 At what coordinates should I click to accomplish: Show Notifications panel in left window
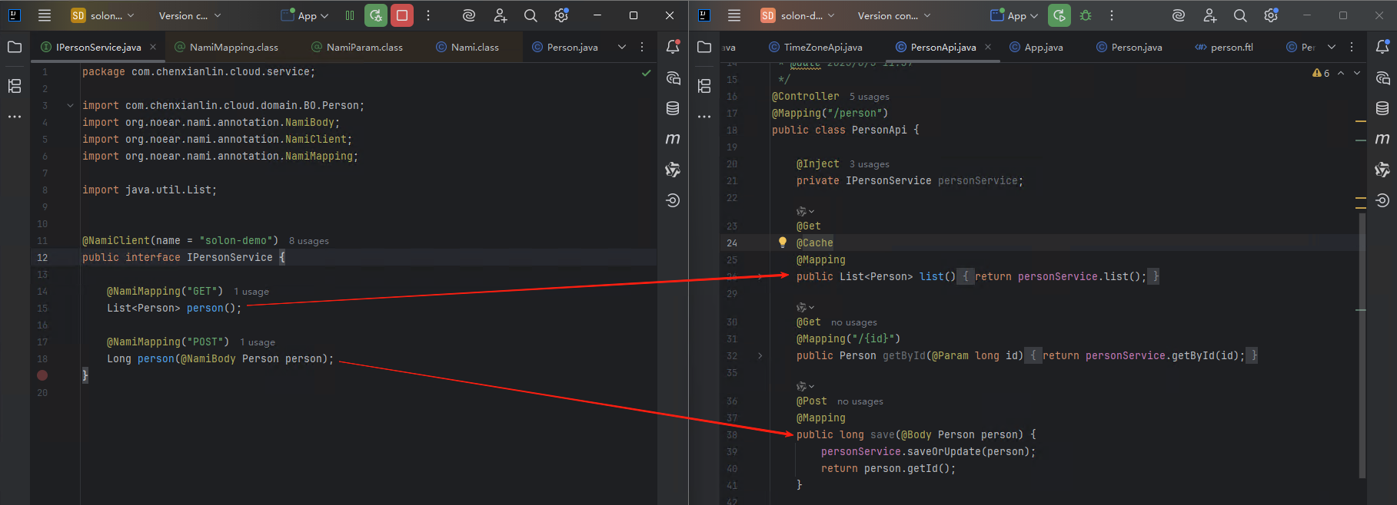pyautogui.click(x=673, y=47)
